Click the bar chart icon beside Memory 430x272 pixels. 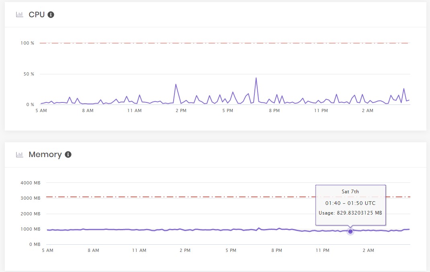coord(19,155)
